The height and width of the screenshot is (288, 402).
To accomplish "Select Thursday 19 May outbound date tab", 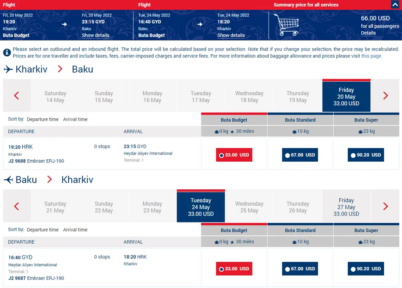I will (297, 97).
